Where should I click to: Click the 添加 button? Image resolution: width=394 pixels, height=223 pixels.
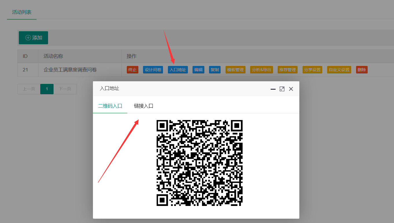pos(33,38)
